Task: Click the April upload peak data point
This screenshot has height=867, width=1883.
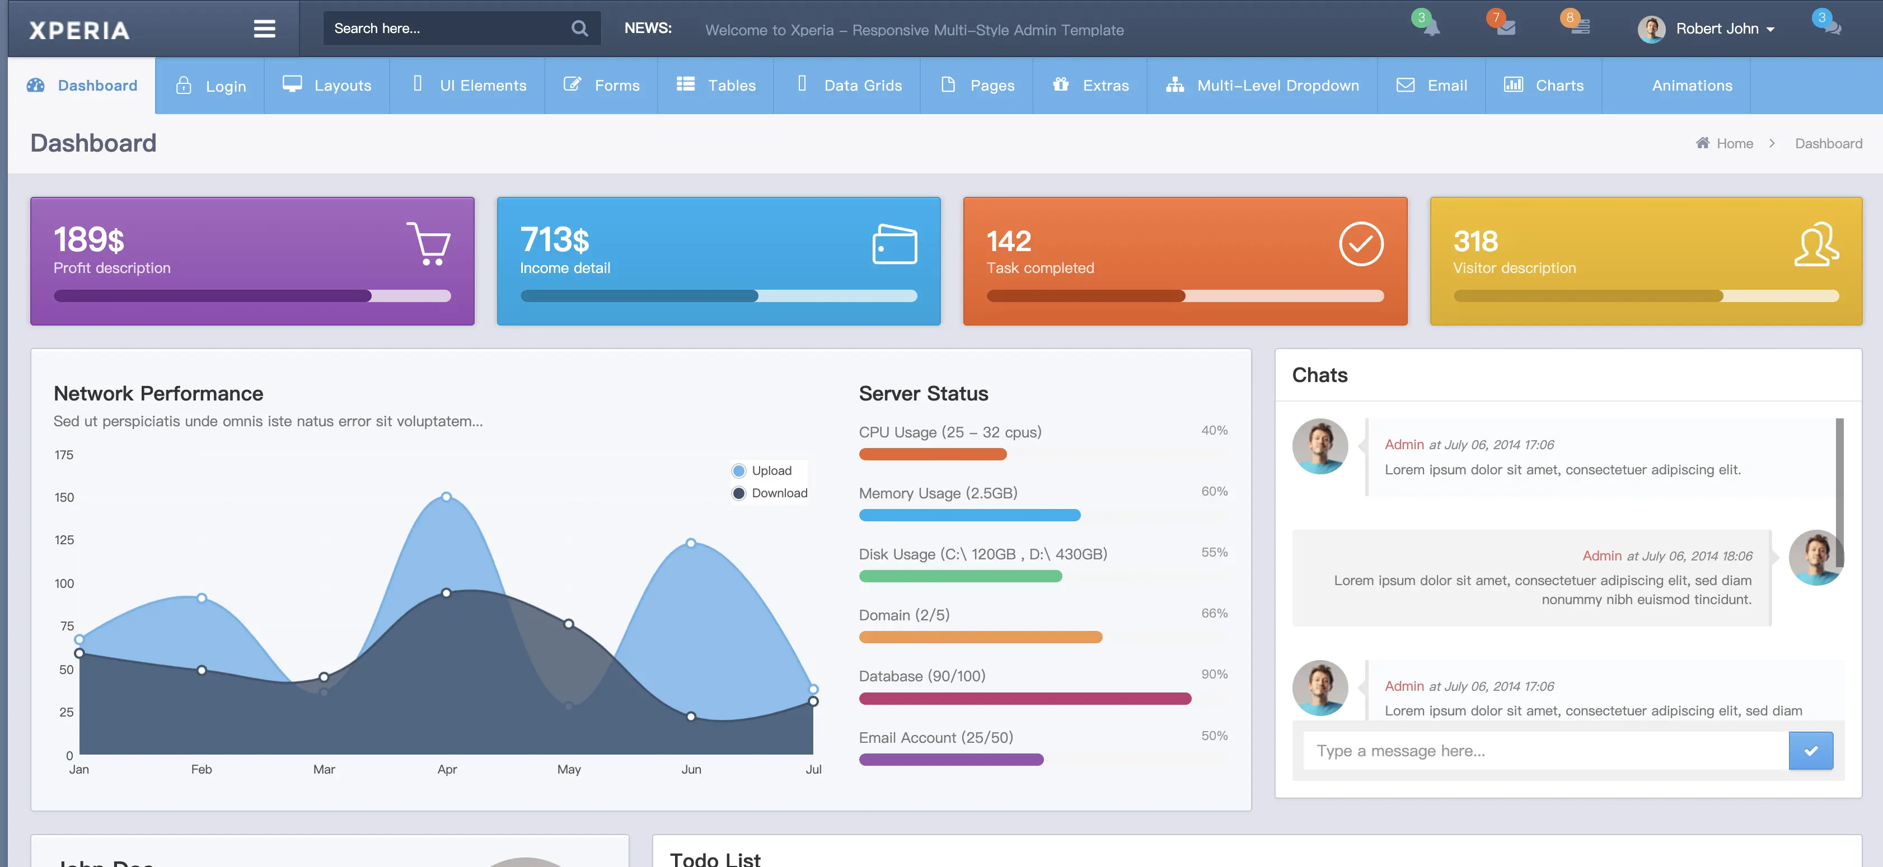Action: coord(447,497)
